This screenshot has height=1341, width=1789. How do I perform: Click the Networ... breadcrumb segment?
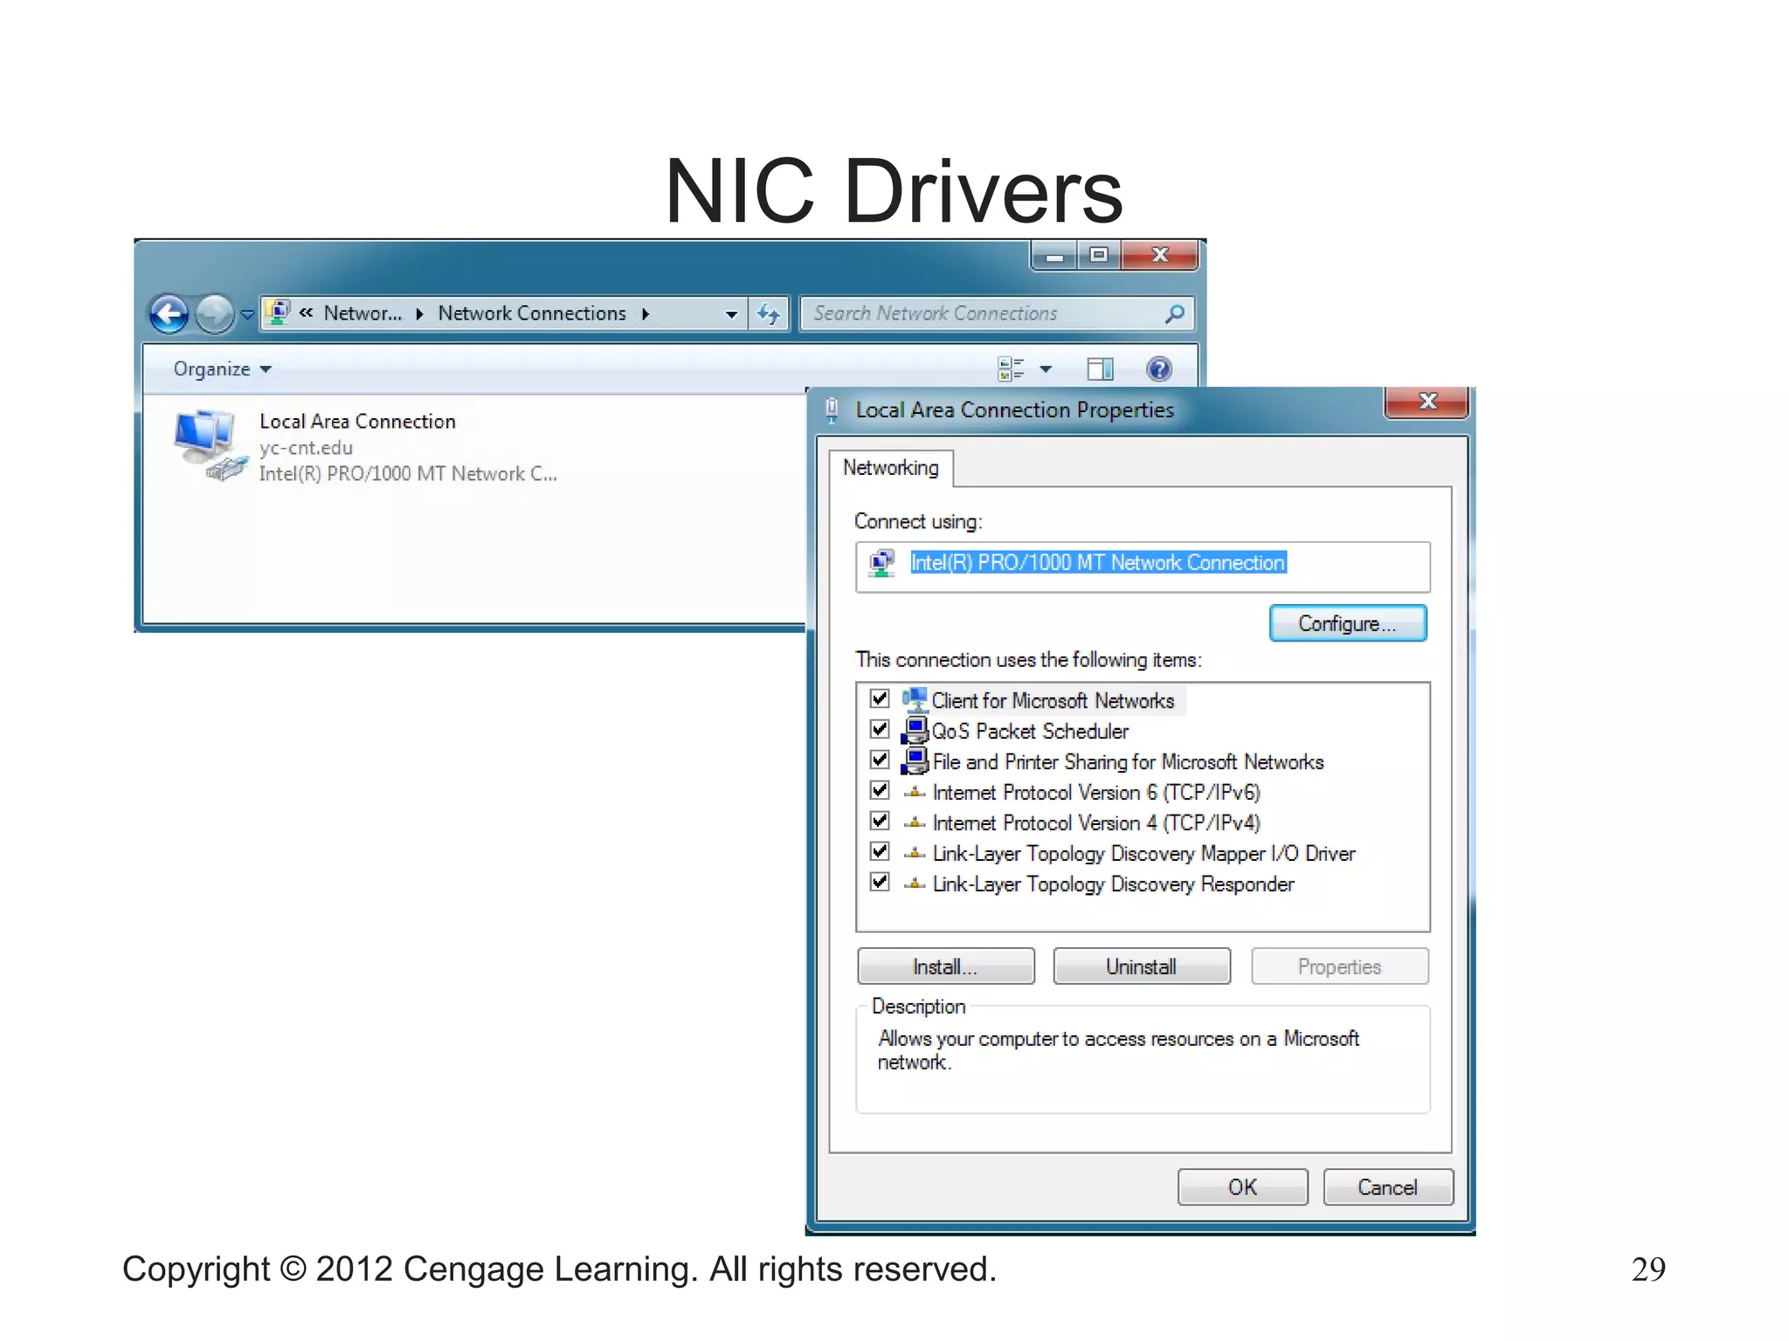tap(363, 313)
